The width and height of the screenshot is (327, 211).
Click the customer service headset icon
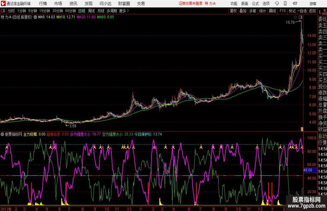click(x=277, y=3)
